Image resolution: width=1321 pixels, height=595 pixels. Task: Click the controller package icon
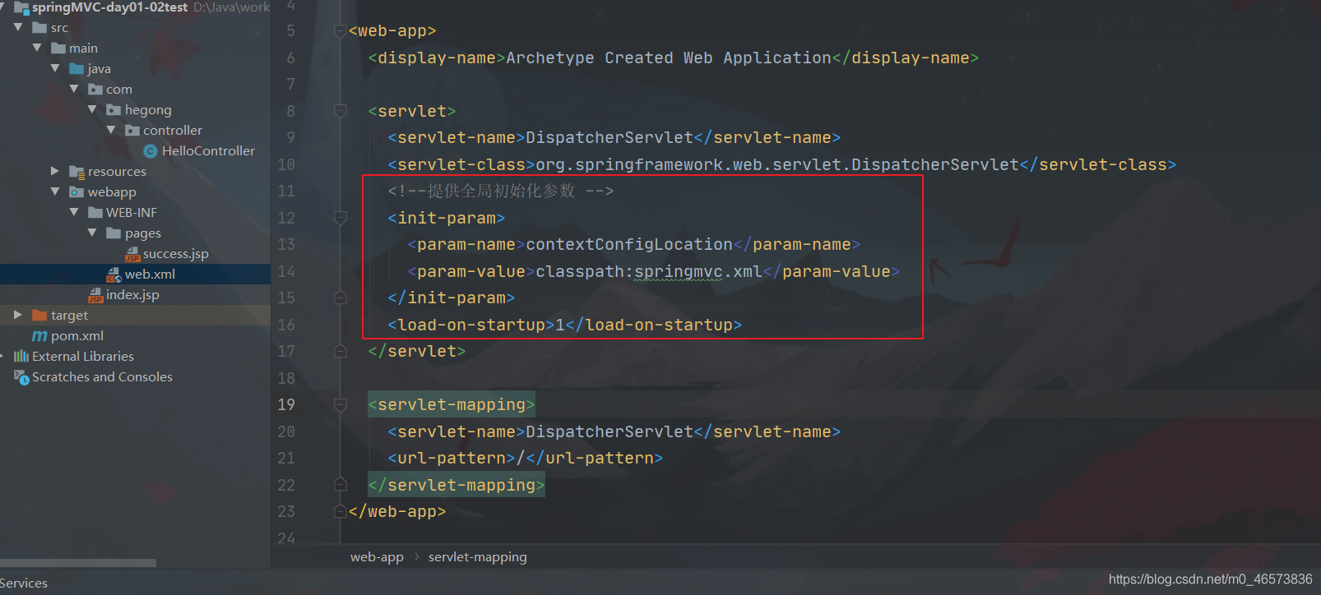point(132,130)
